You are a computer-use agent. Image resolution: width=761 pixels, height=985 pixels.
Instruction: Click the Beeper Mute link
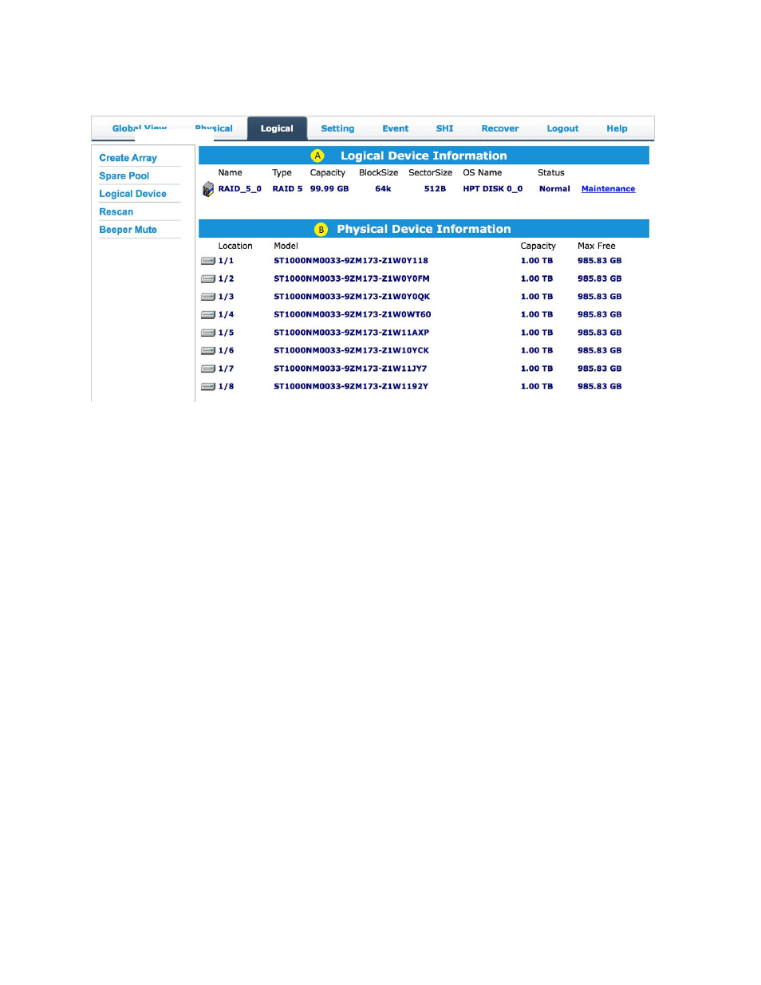pyautogui.click(x=128, y=230)
